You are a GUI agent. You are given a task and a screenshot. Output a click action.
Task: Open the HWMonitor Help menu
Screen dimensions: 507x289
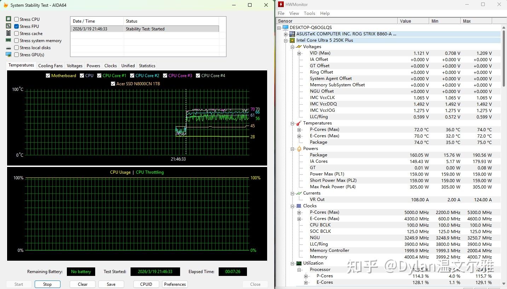pos(325,13)
